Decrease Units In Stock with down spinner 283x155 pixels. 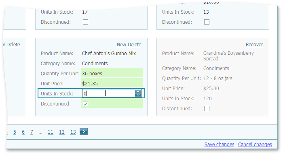tap(138, 95)
